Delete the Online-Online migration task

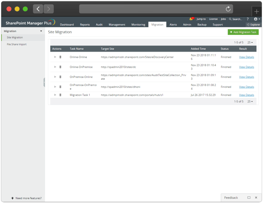tap(60, 57)
